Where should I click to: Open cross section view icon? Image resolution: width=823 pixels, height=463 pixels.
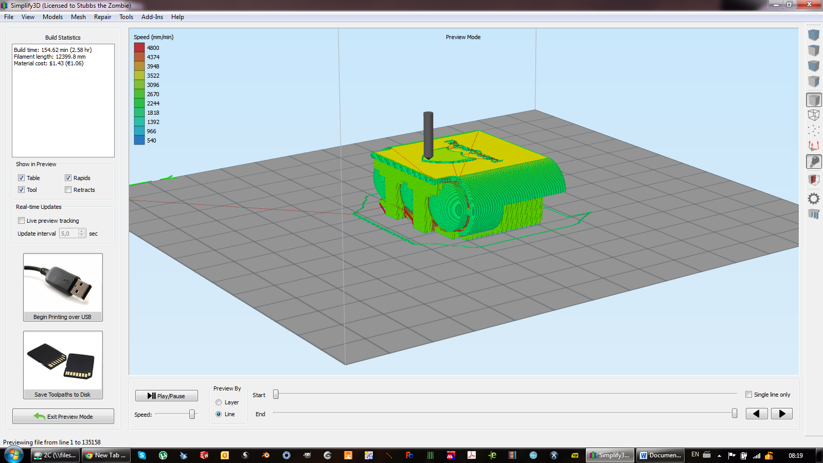814,180
